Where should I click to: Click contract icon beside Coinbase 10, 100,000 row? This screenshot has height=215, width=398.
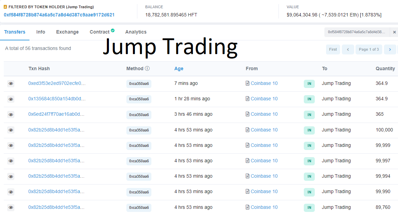pos(248,130)
